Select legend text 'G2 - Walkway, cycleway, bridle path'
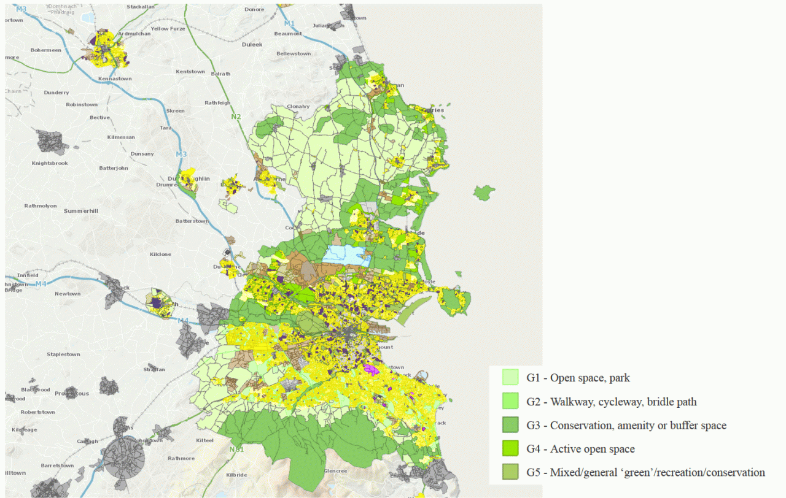786x498 pixels. (612, 402)
